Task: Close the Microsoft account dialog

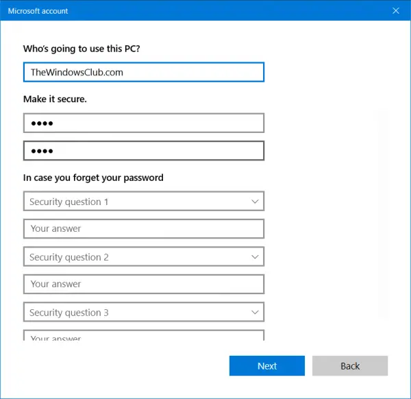Action: pyautogui.click(x=396, y=11)
